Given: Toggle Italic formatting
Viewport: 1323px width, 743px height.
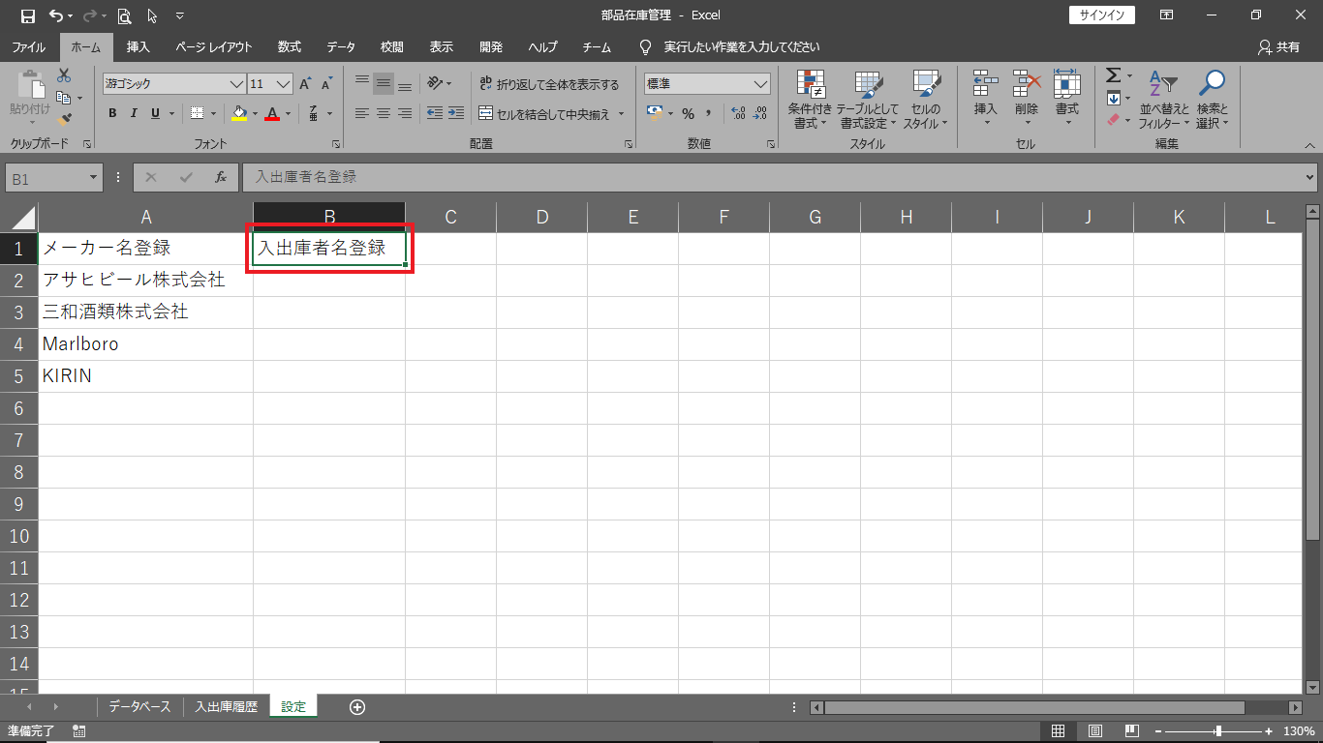Looking at the screenshot, I should click(x=134, y=113).
